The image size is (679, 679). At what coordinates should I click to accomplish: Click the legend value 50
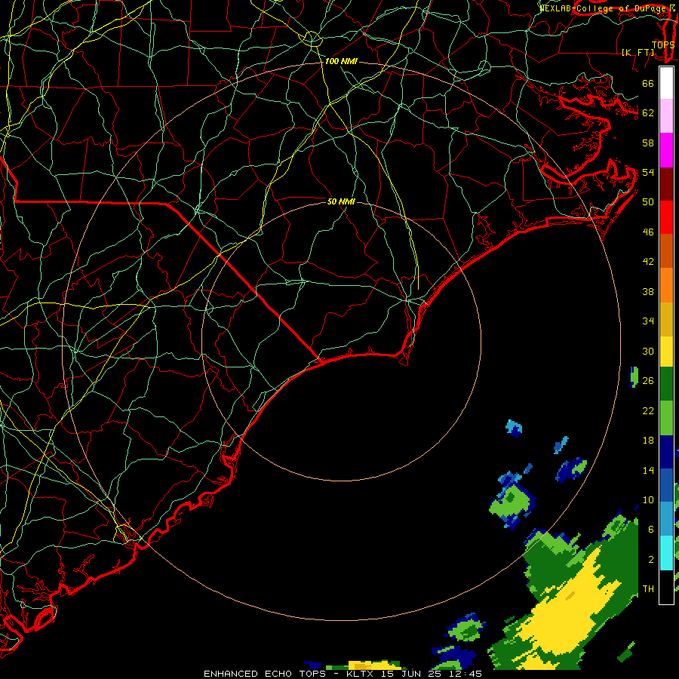(648, 201)
